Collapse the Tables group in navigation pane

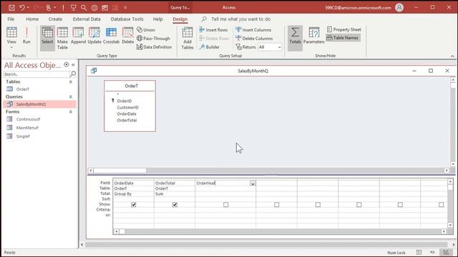tap(70, 82)
